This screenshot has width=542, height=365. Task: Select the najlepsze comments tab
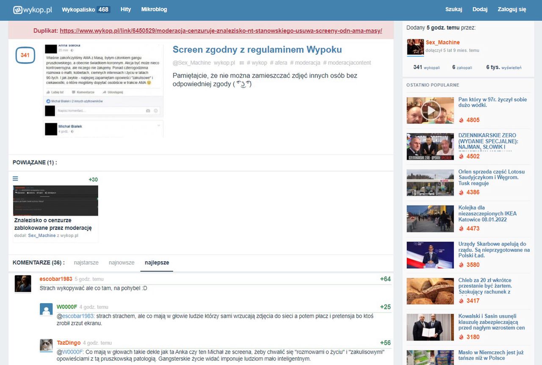(x=157, y=263)
